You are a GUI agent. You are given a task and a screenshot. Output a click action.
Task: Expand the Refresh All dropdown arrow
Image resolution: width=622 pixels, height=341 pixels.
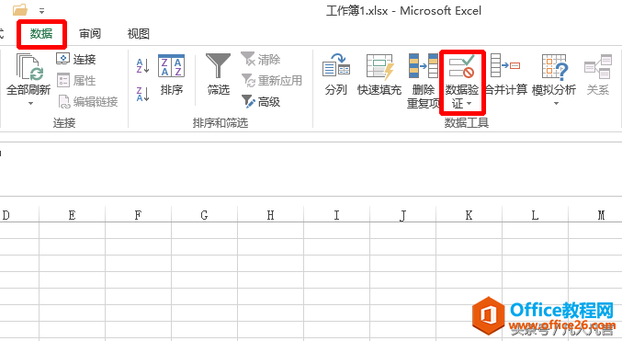[x=30, y=104]
